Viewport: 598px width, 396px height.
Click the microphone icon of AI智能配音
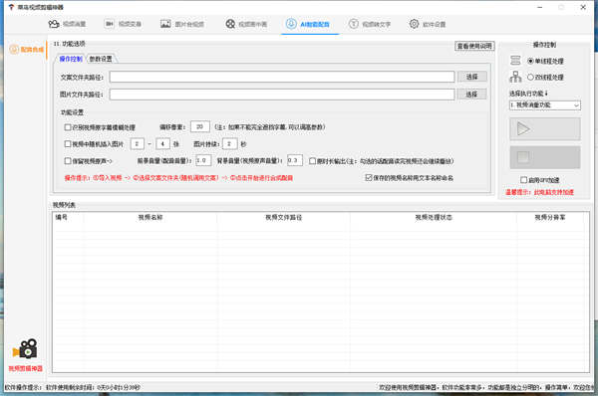click(x=291, y=24)
